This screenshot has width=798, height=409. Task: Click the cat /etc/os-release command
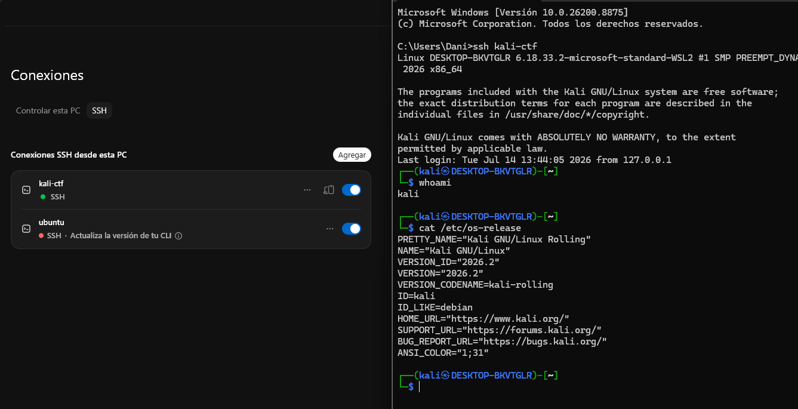(470, 228)
